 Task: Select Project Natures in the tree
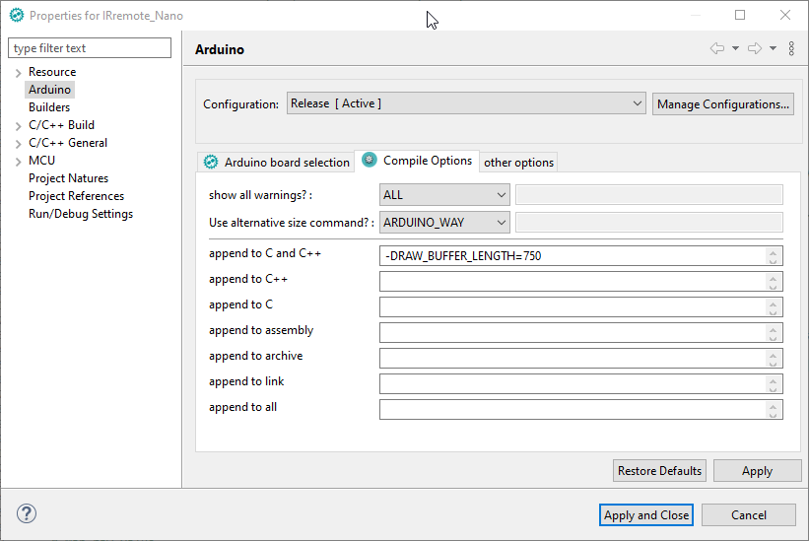(x=68, y=178)
